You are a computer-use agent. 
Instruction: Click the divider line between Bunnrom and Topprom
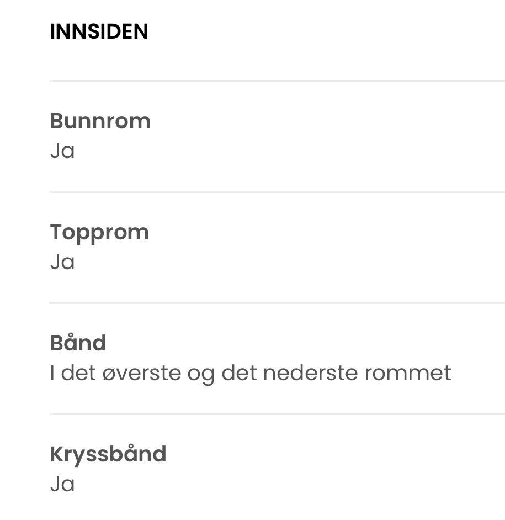tap(277, 192)
